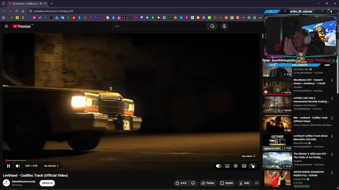
Task: View site information icon in address bar
Action: [x=30, y=11]
